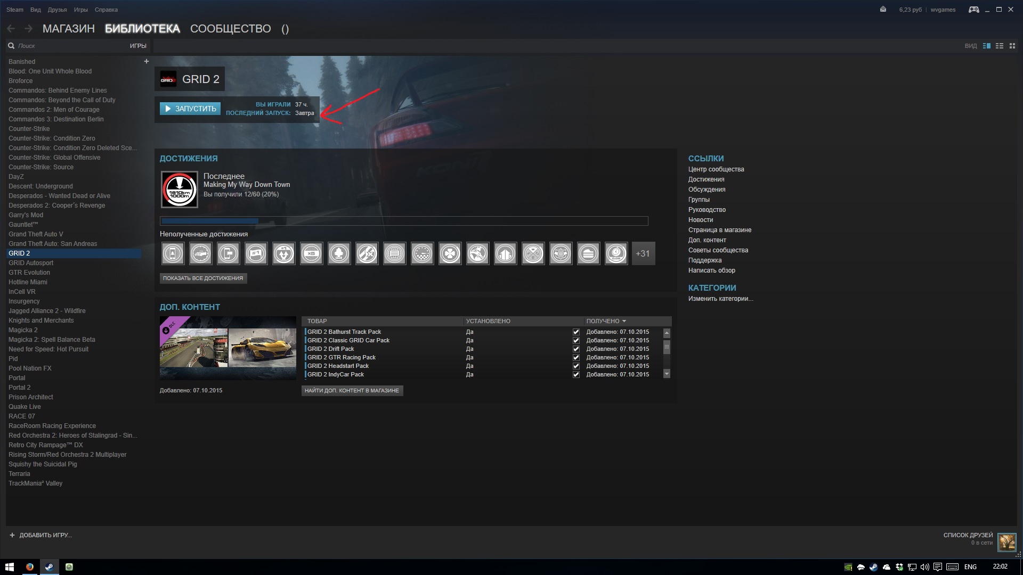Open the Центр сообщества link

click(716, 169)
